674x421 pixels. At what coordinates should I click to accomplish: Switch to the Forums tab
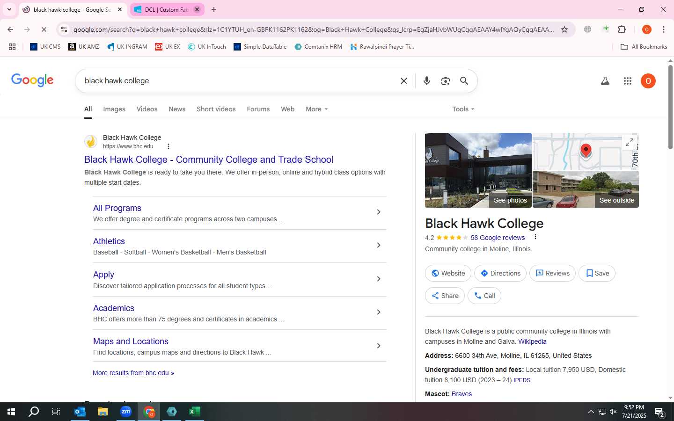pyautogui.click(x=258, y=109)
